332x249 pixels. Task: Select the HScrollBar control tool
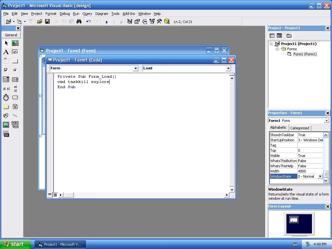coord(6,89)
